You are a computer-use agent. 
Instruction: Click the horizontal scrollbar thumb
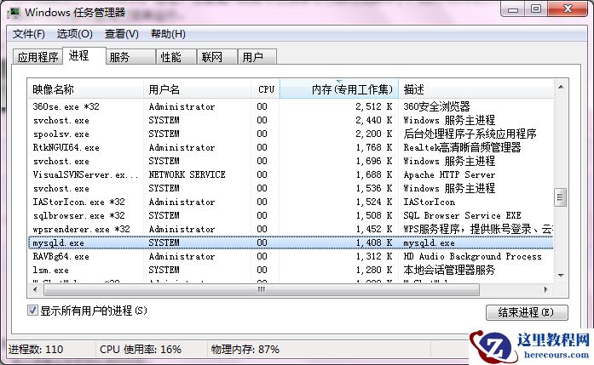pos(262,290)
